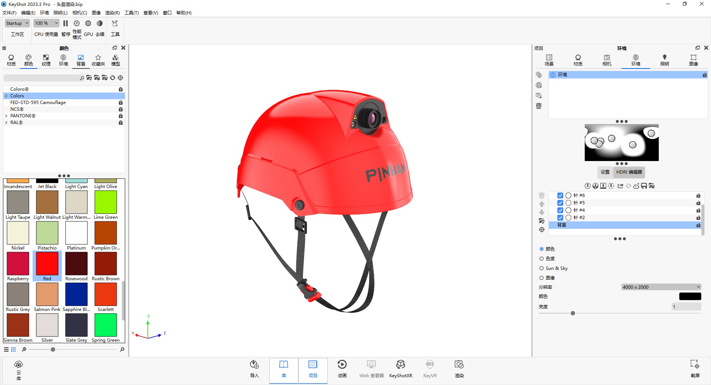Open the 4000 x 2000 resolution dropdown
Image resolution: width=711 pixels, height=385 pixels.
[661, 287]
